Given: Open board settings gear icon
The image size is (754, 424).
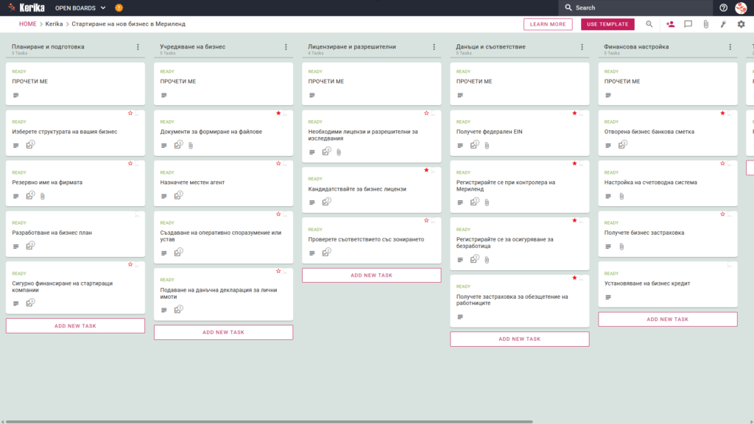Looking at the screenshot, I should (741, 24).
